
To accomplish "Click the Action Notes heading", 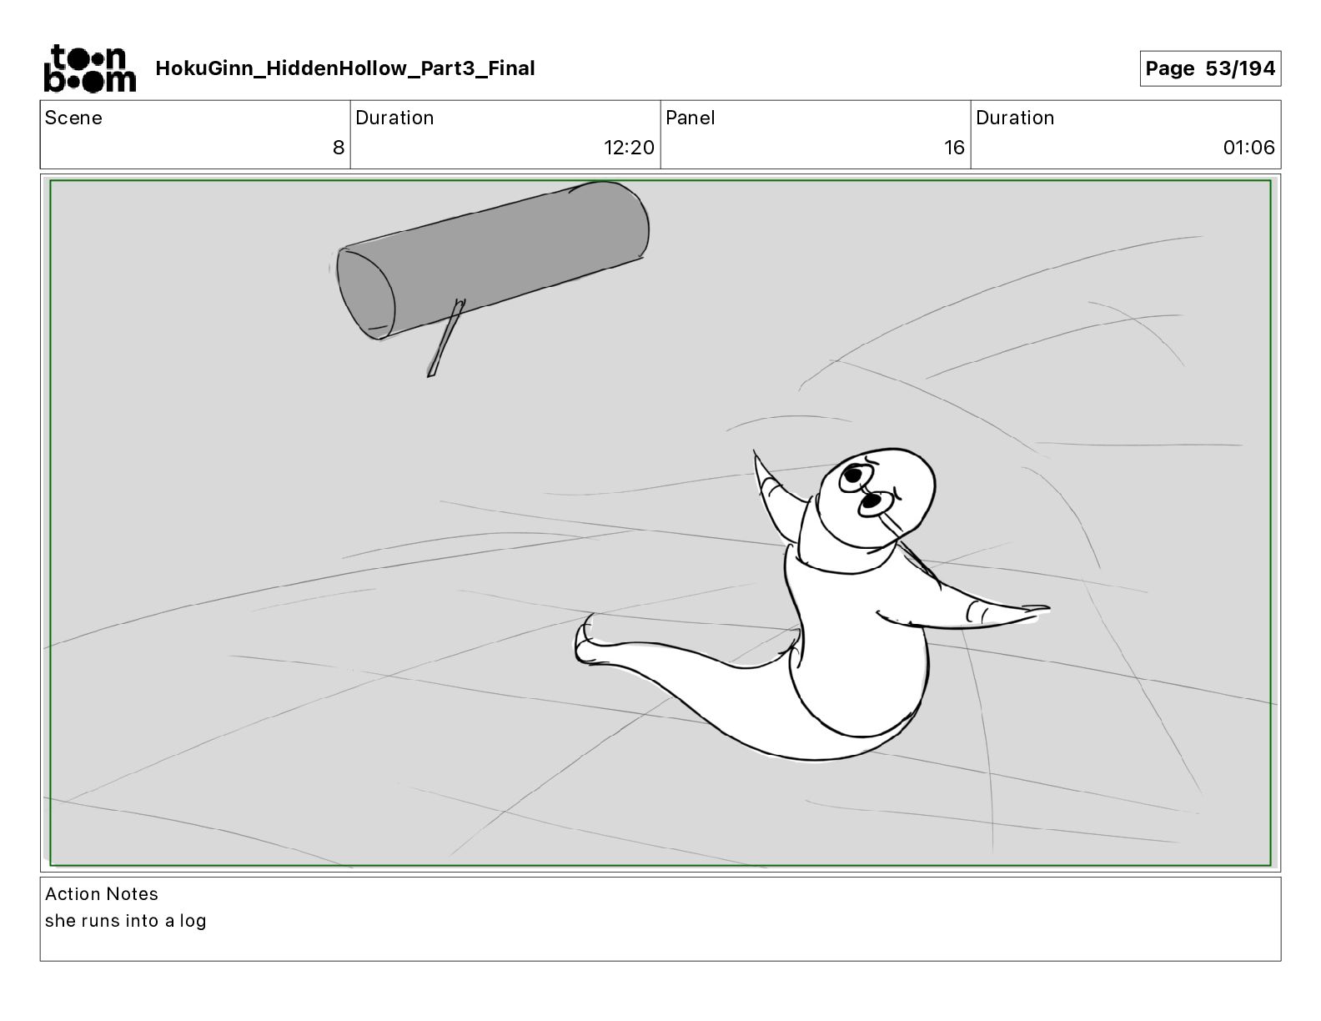I will click(102, 894).
